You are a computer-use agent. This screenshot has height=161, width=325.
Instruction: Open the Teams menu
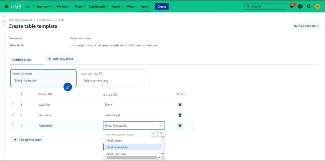tap(117, 7)
